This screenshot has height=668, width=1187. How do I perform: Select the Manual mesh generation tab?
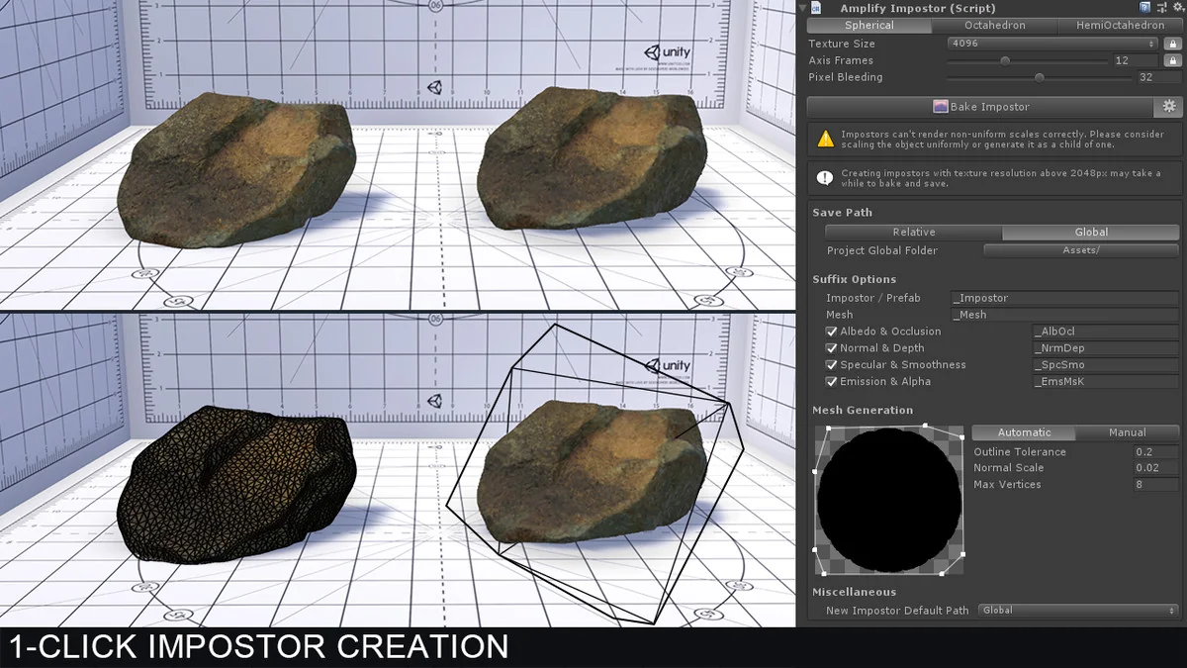(1127, 432)
